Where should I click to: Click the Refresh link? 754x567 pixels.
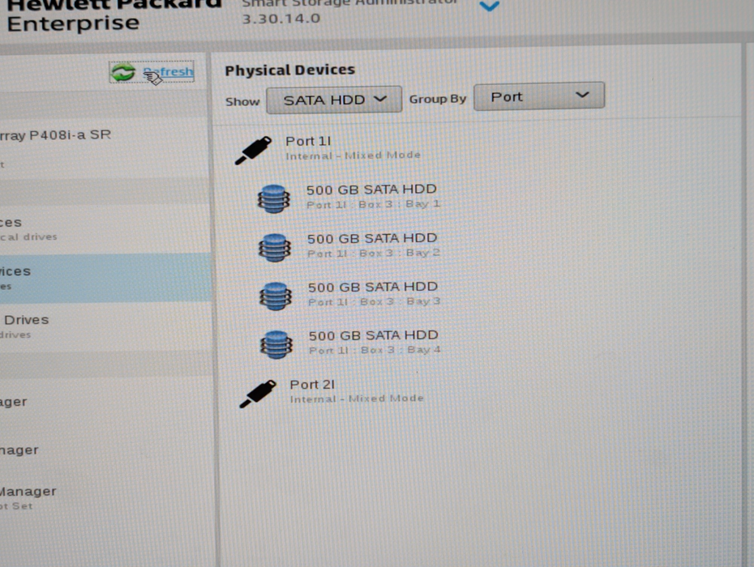(169, 72)
